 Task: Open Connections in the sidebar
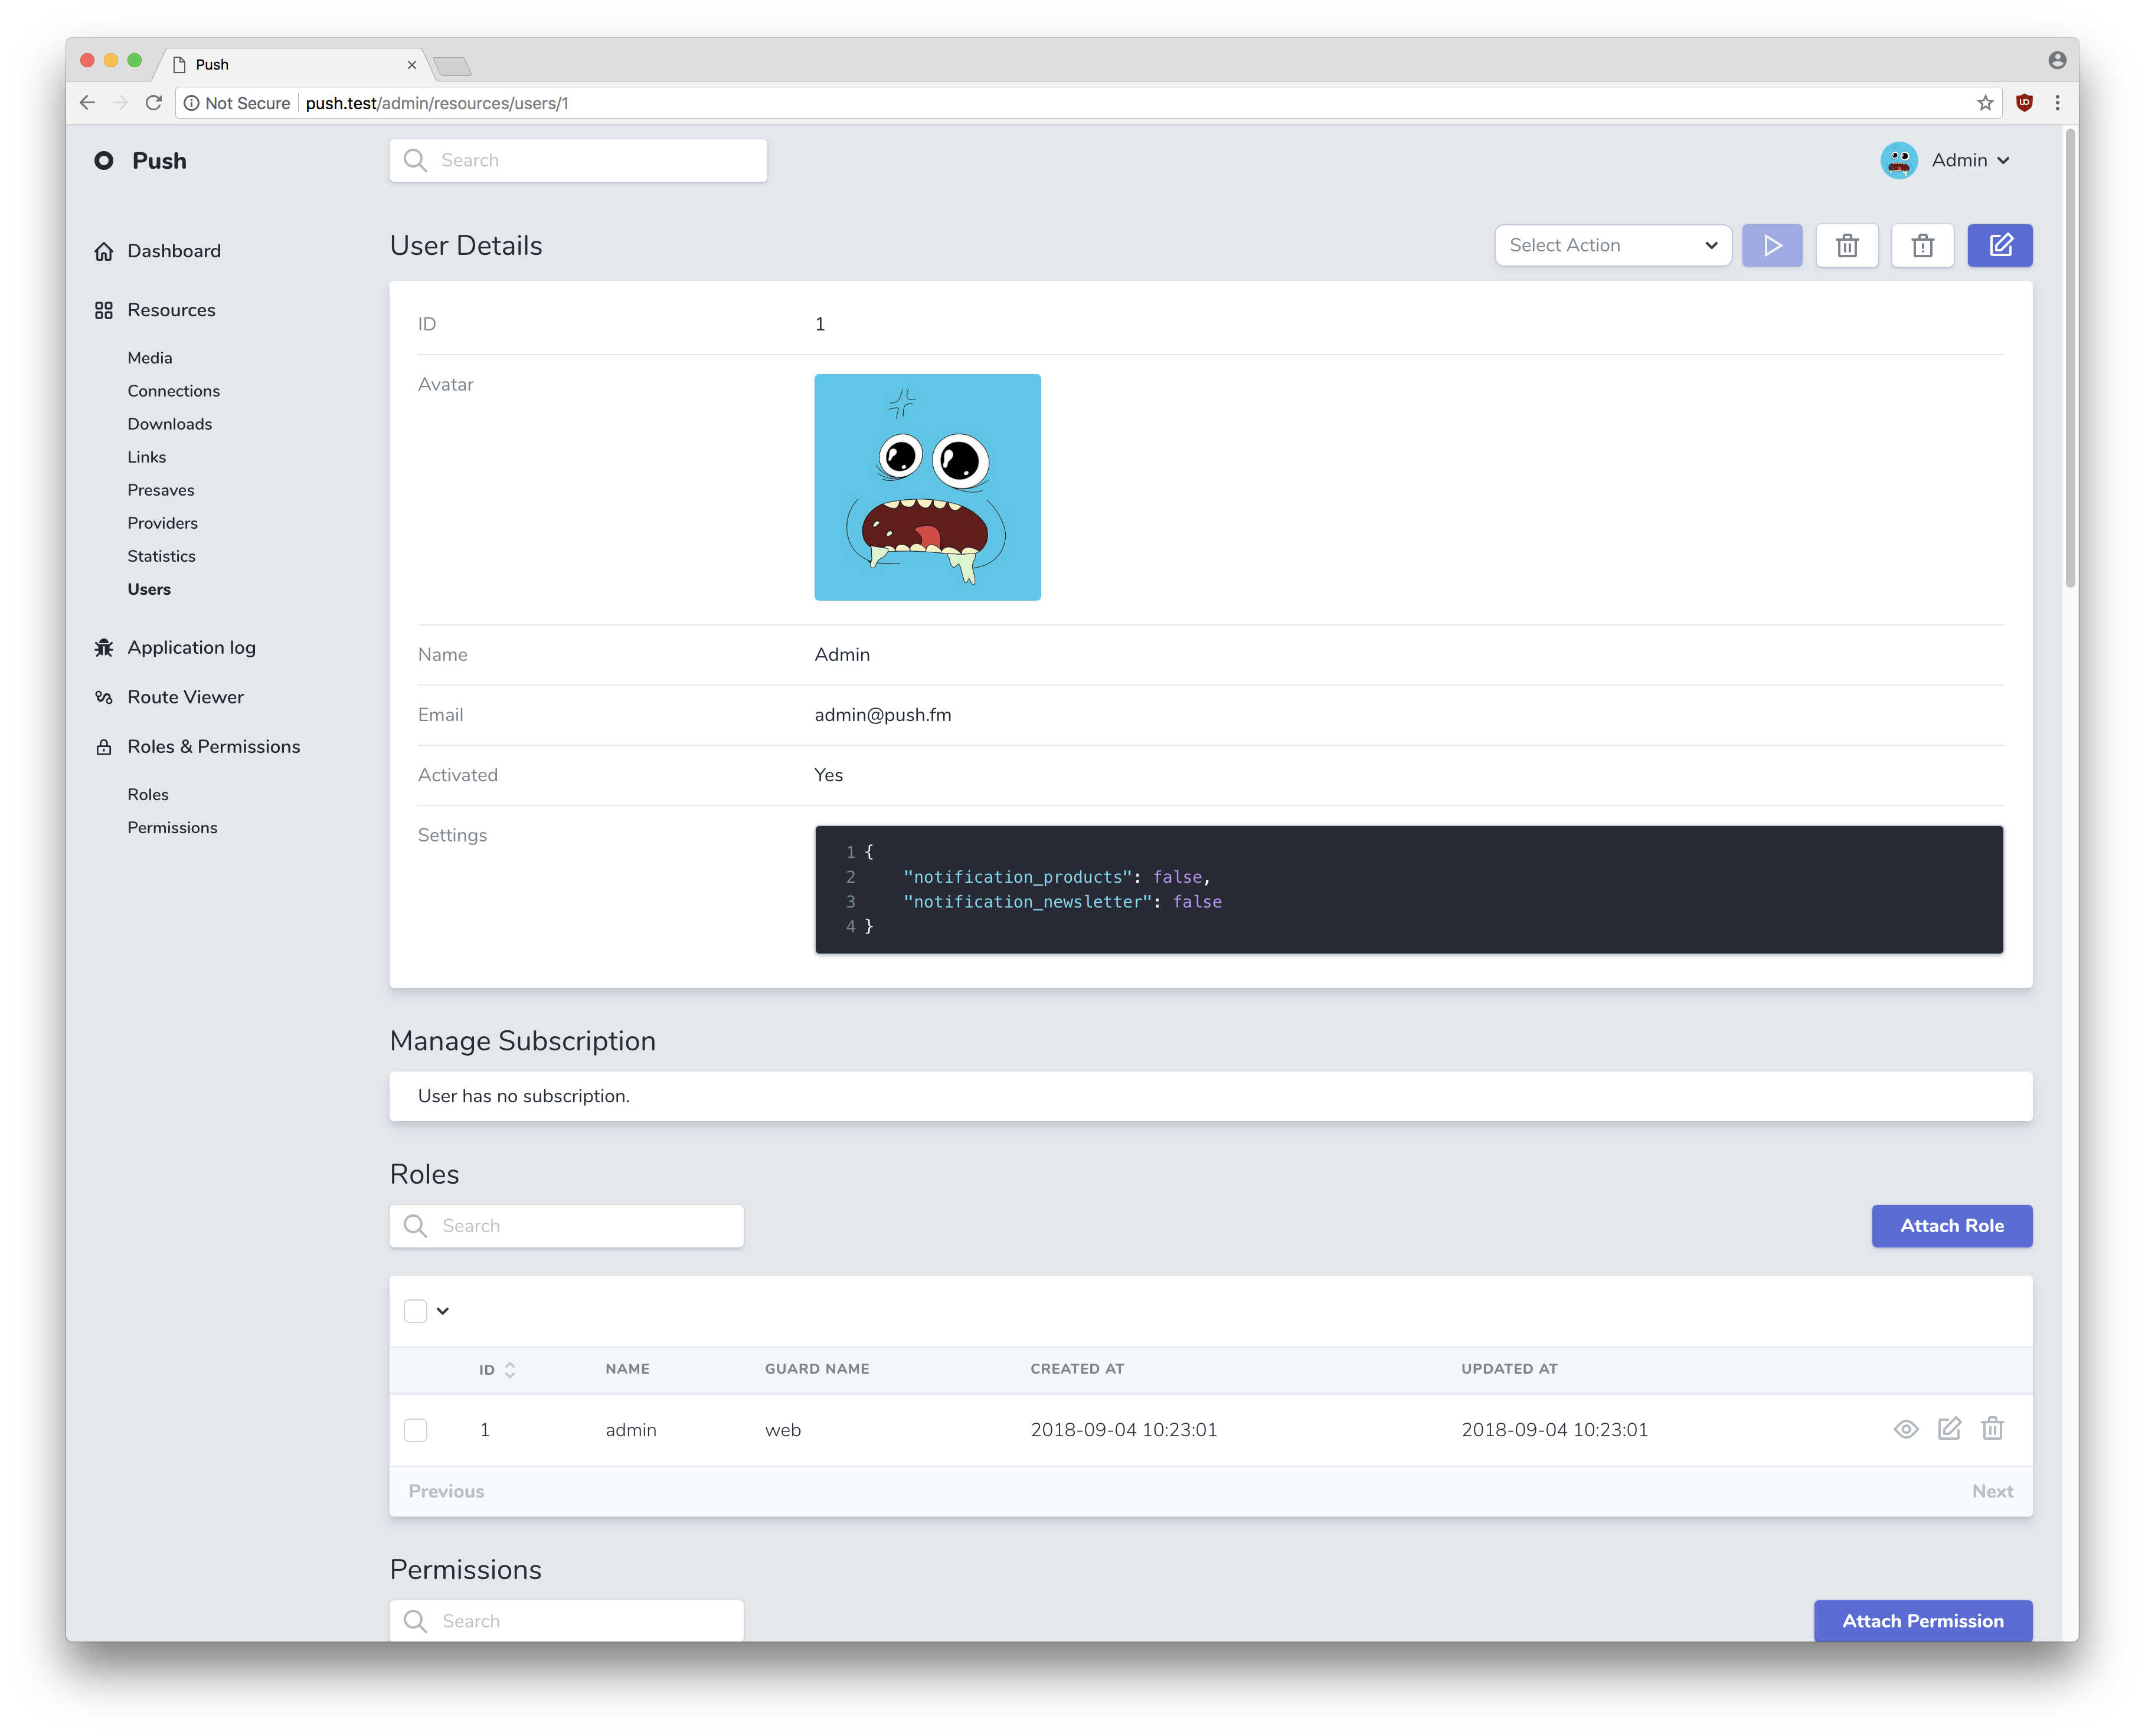pyautogui.click(x=173, y=391)
